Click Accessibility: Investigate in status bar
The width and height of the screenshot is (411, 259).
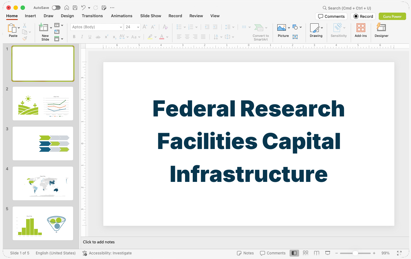[107, 253]
